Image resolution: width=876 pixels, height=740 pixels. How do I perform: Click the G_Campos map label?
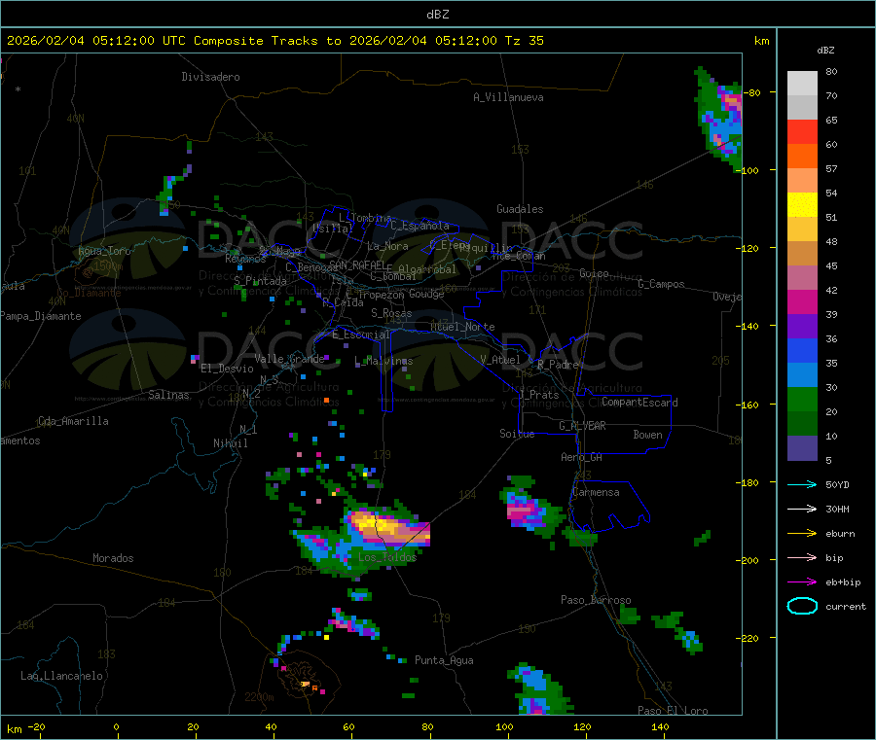[x=662, y=284]
